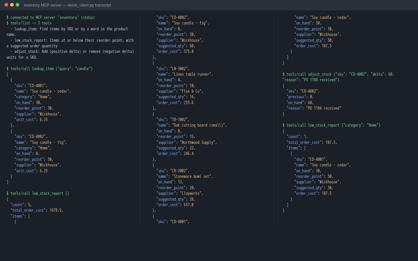This screenshot has height=261, width=418.
Task: Click the '"order_cost": 246.4' line
Action: 175,154
